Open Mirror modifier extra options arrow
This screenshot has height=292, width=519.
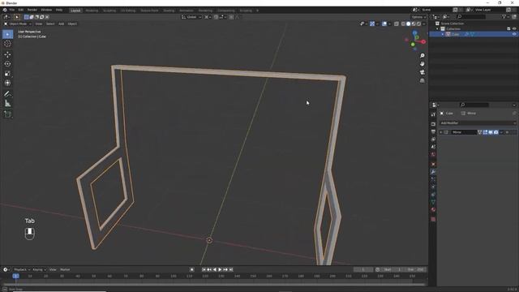click(501, 132)
